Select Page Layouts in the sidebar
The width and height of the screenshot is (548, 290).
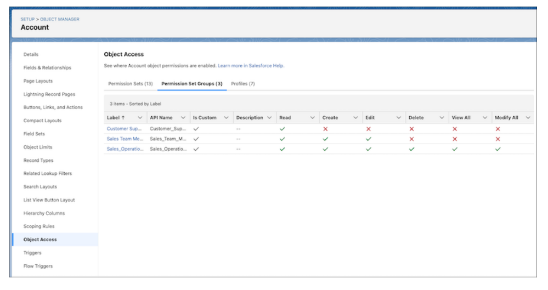point(38,81)
